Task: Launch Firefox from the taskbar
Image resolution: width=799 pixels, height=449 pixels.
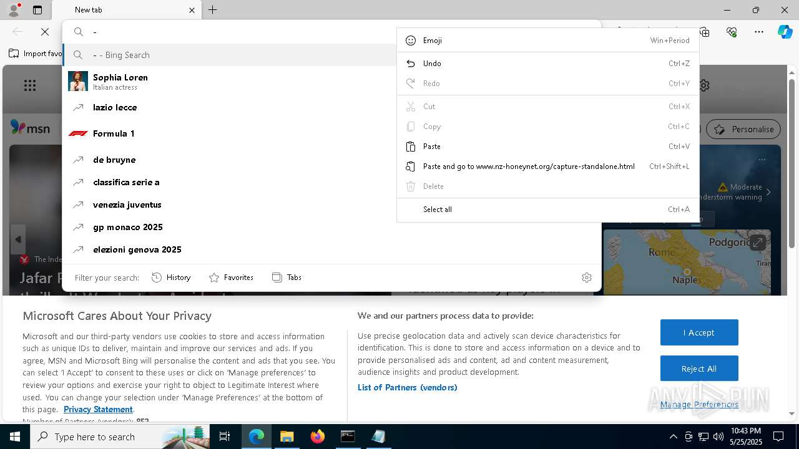Action: (x=317, y=437)
